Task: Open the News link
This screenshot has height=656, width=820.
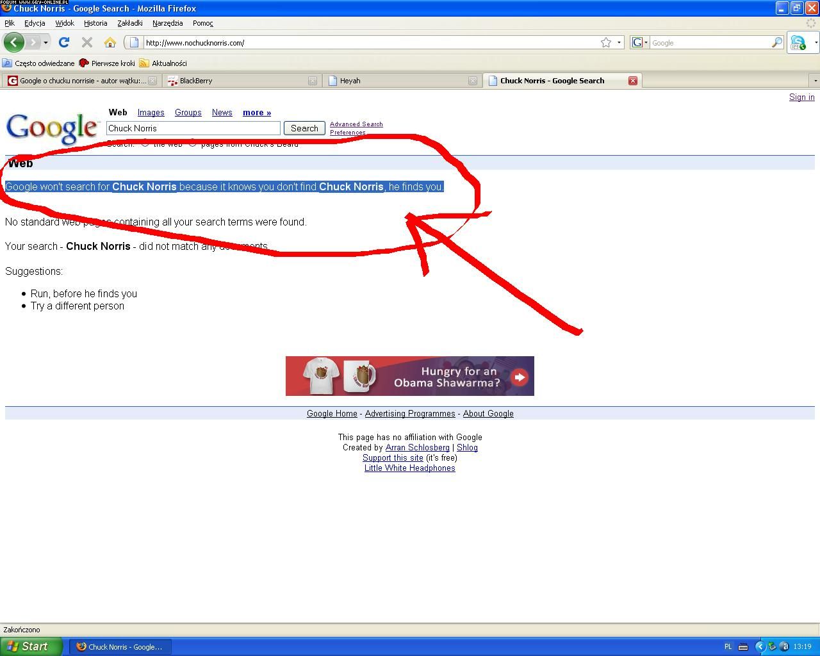Action: (x=222, y=112)
